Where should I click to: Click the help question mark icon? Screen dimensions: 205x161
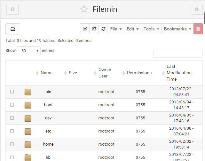click(12, 9)
